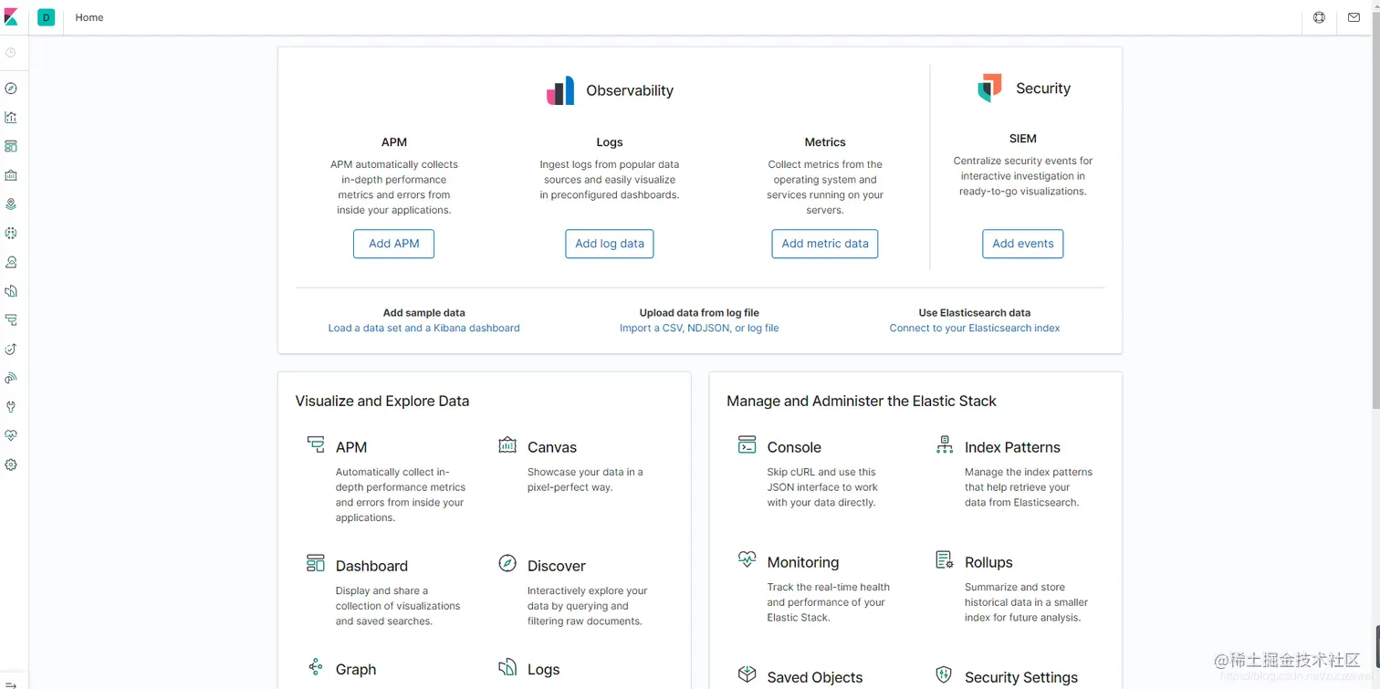Open the Saved Objects title link
The image size is (1380, 689).
tap(815, 677)
